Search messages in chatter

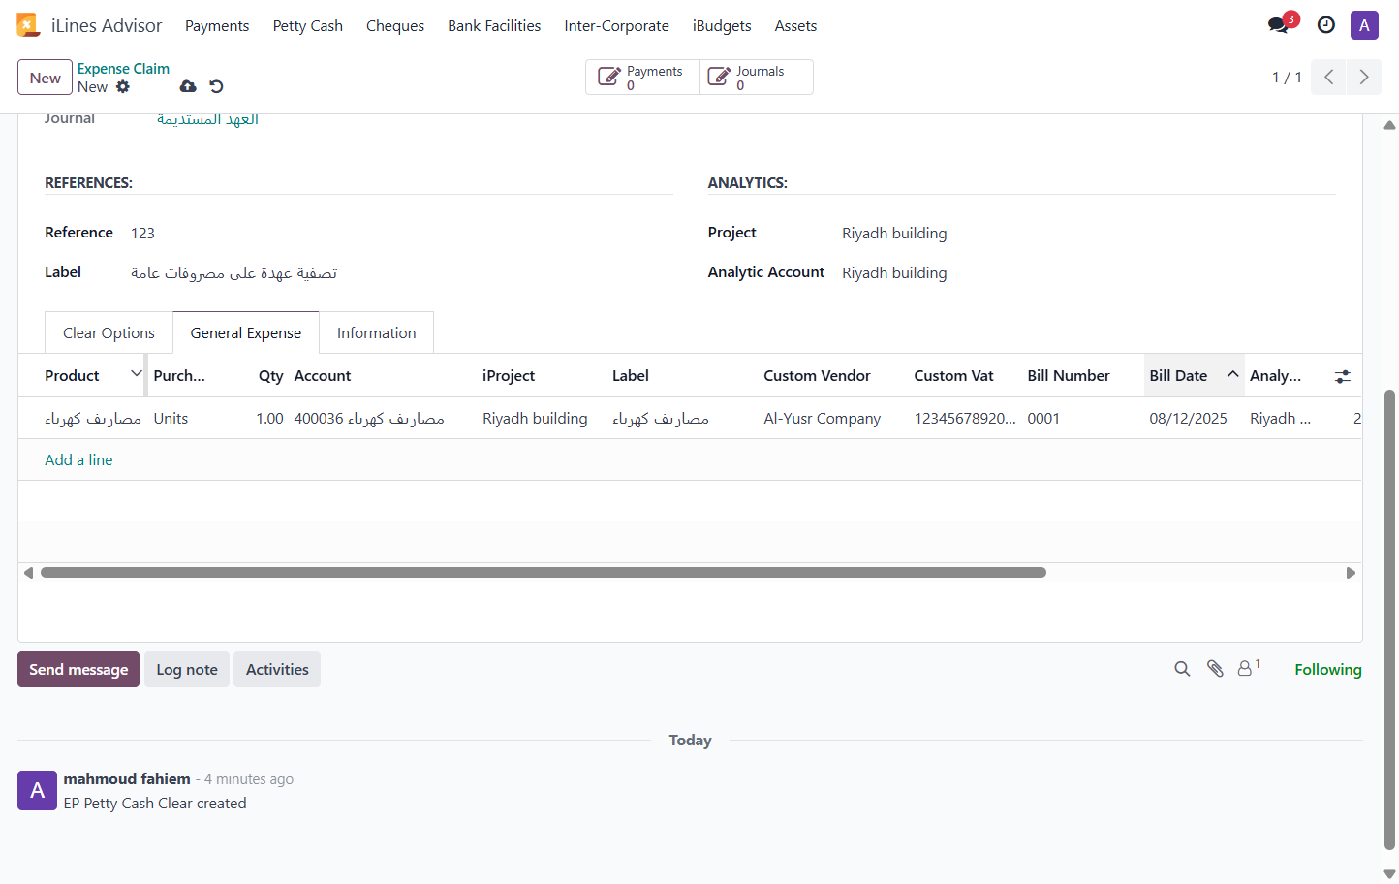click(x=1182, y=669)
